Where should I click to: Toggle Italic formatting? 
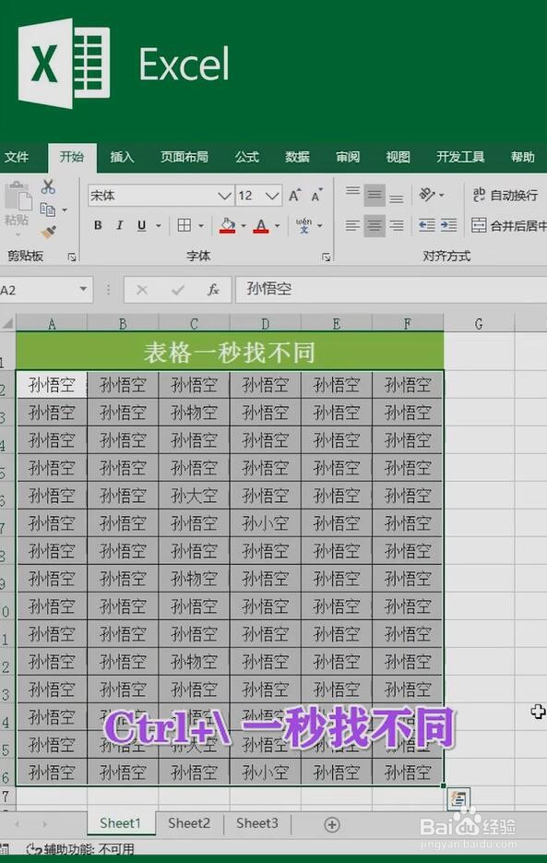[119, 225]
